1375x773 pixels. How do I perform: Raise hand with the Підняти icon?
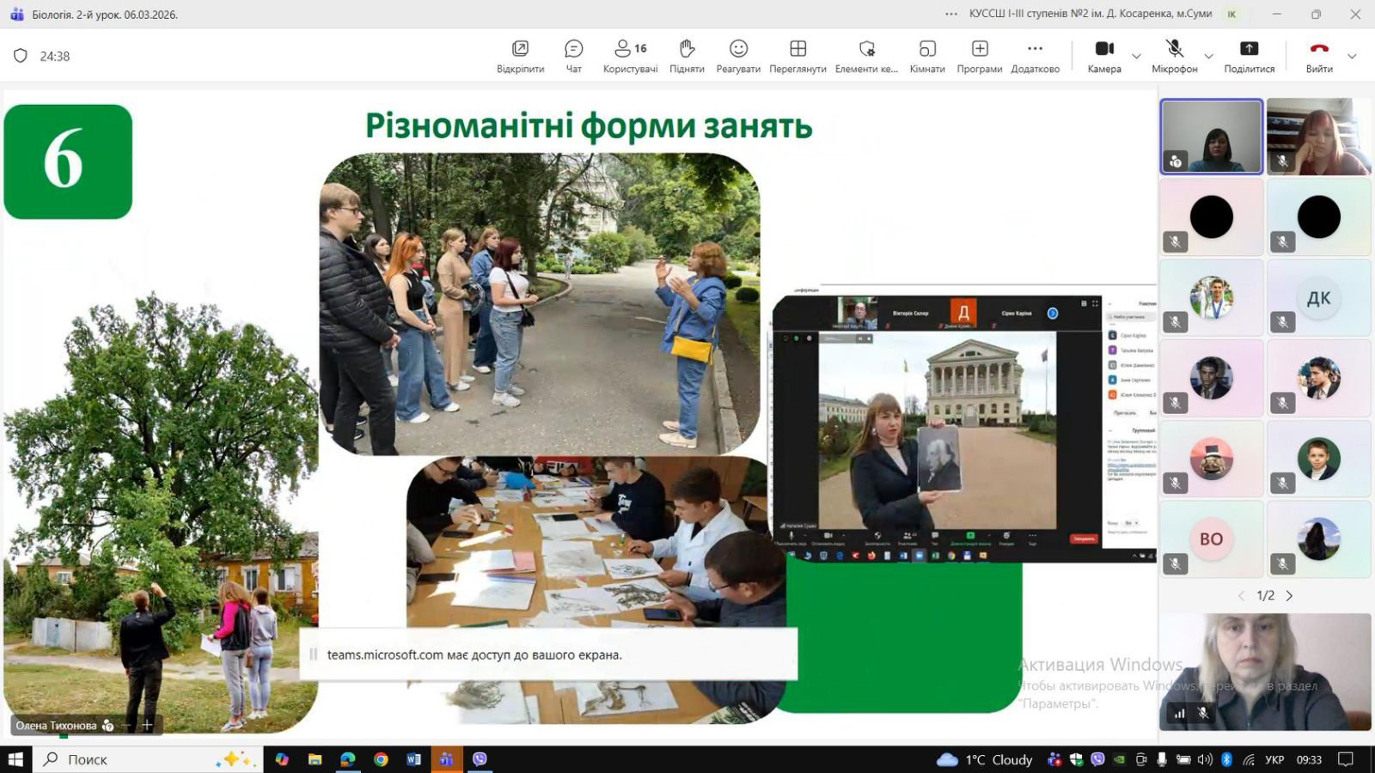click(687, 56)
